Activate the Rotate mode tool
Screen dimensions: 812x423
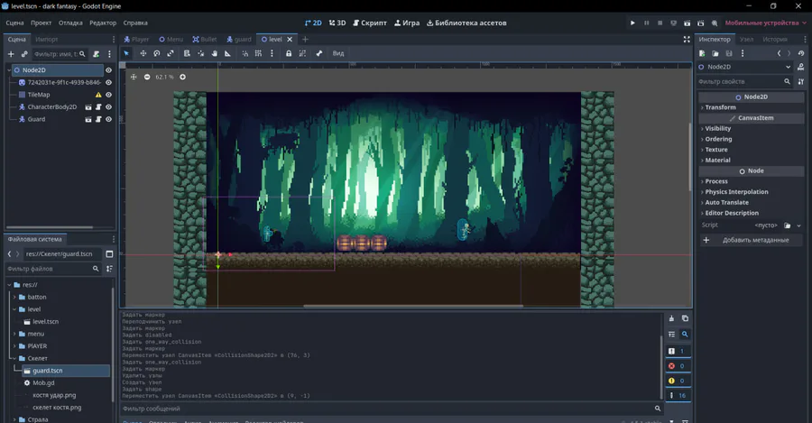(x=156, y=54)
